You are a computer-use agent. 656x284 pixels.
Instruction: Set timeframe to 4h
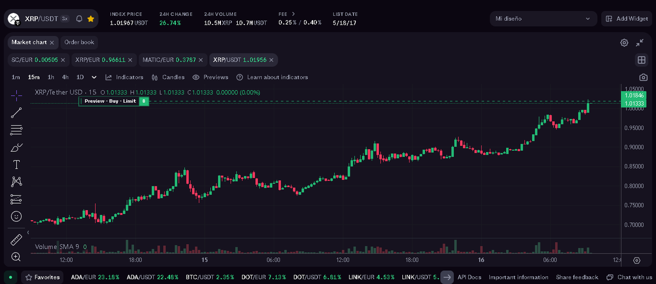coord(65,77)
